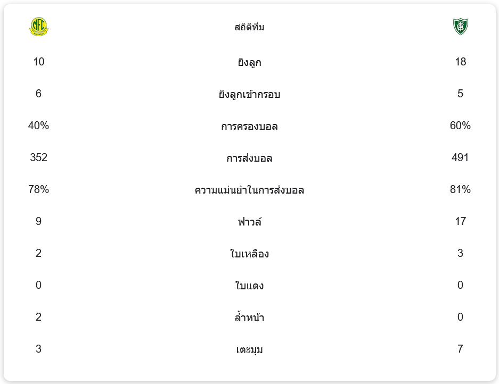Open the การส่งบอล passes label
The image size is (499, 384).
coord(249,158)
